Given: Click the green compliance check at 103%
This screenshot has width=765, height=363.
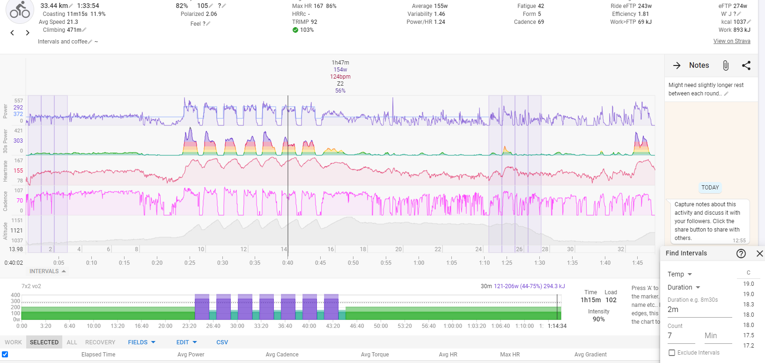Looking at the screenshot, I should (295, 30).
